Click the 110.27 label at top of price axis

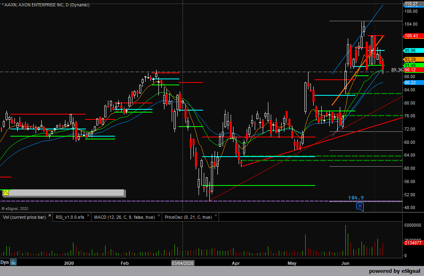(414, 4)
